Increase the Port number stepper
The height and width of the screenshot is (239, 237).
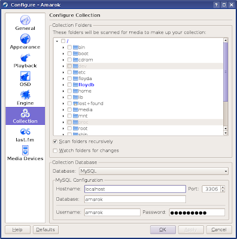223,187
